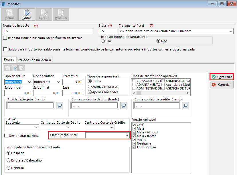Image resolution: width=237 pixels, height=175 pixels.
Task: Click the Sigla input field
Action: pyautogui.click(x=108, y=31)
